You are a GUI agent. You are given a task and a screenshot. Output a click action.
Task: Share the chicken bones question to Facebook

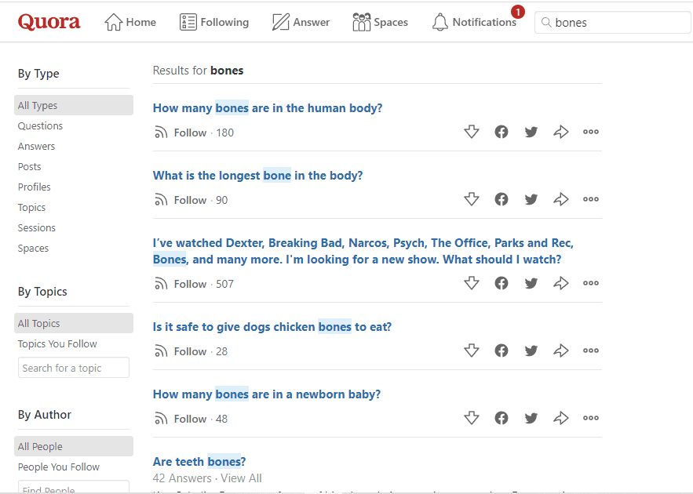pyautogui.click(x=502, y=351)
